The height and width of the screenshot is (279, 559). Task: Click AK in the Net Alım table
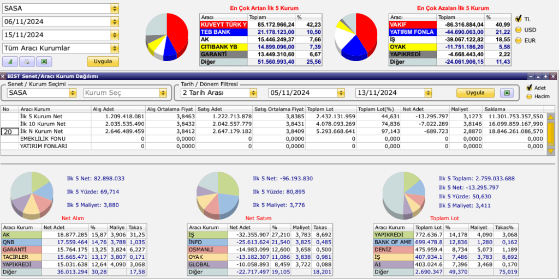tap(22, 234)
